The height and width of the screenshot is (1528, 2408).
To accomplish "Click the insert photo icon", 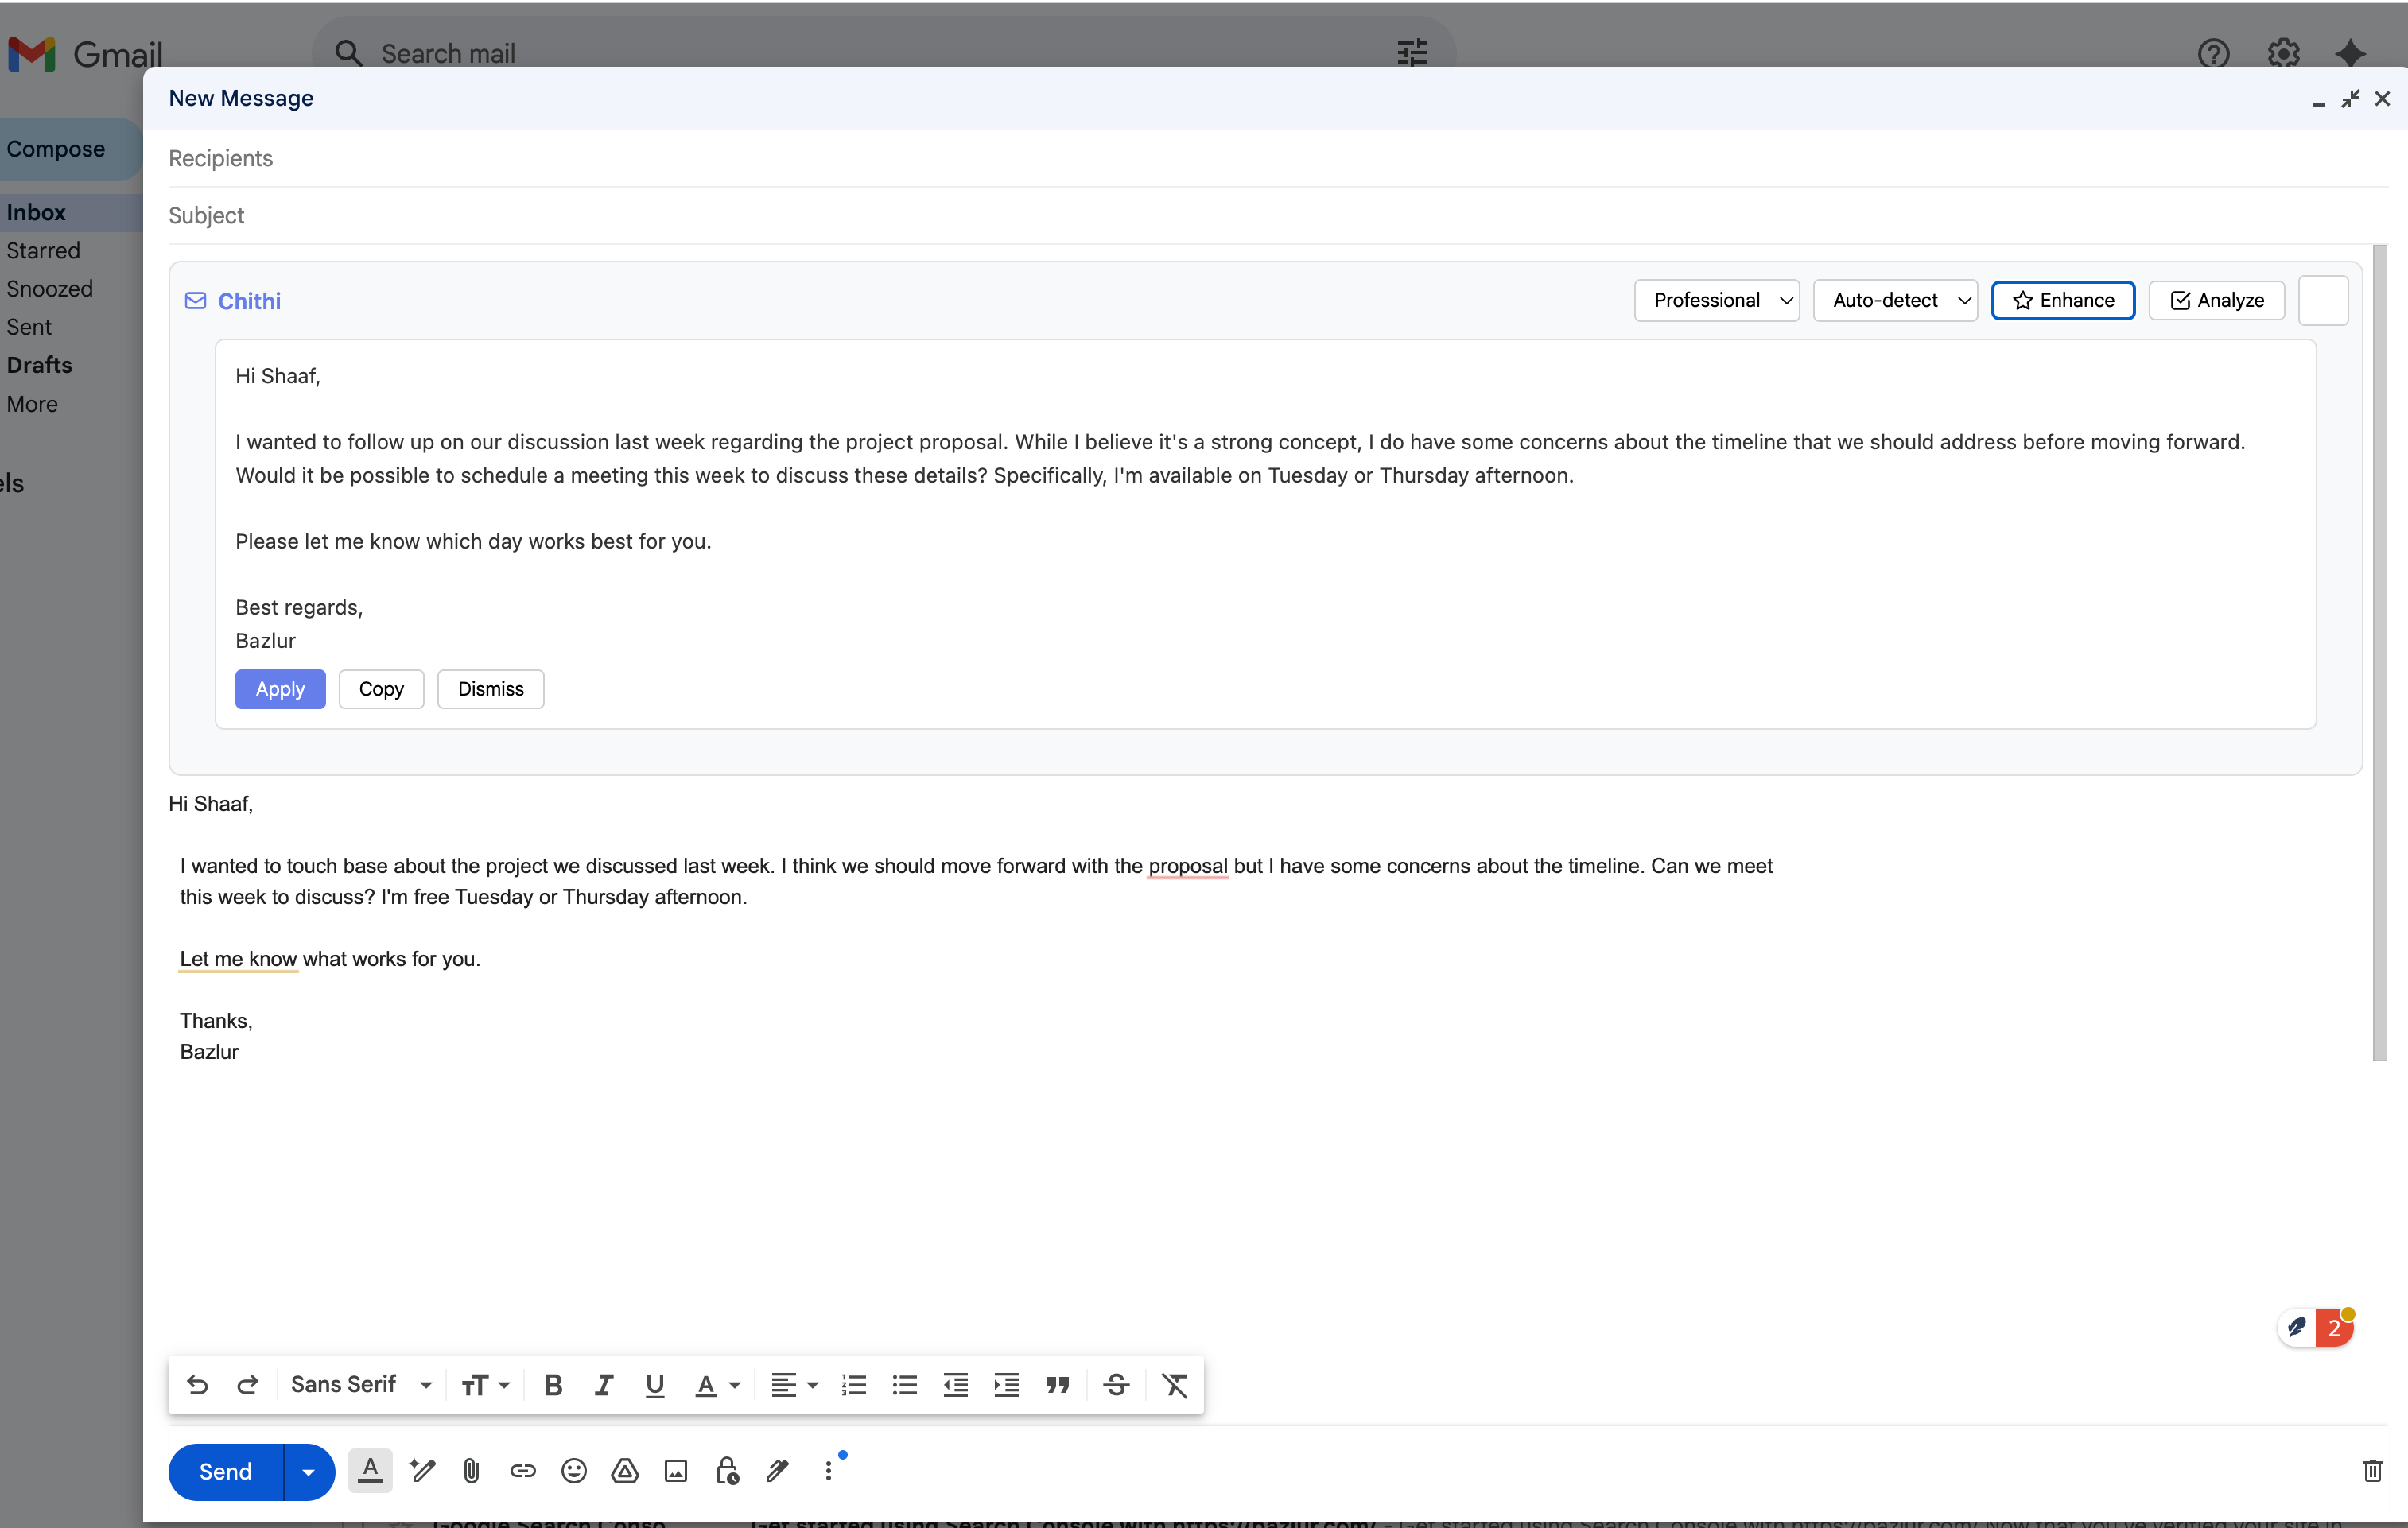I will click(676, 1470).
